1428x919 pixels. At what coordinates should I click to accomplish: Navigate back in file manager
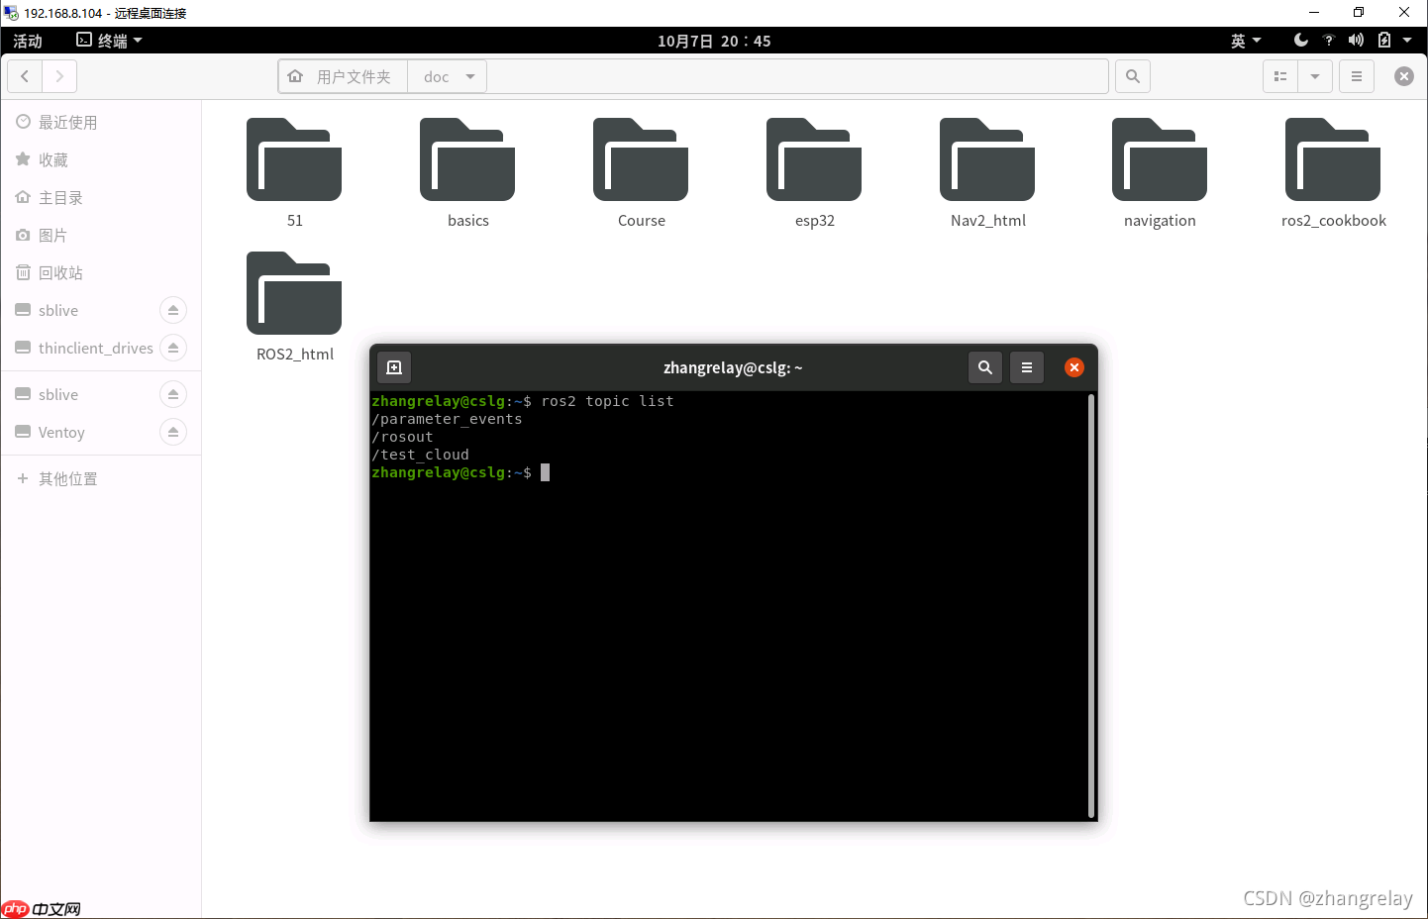click(x=25, y=76)
